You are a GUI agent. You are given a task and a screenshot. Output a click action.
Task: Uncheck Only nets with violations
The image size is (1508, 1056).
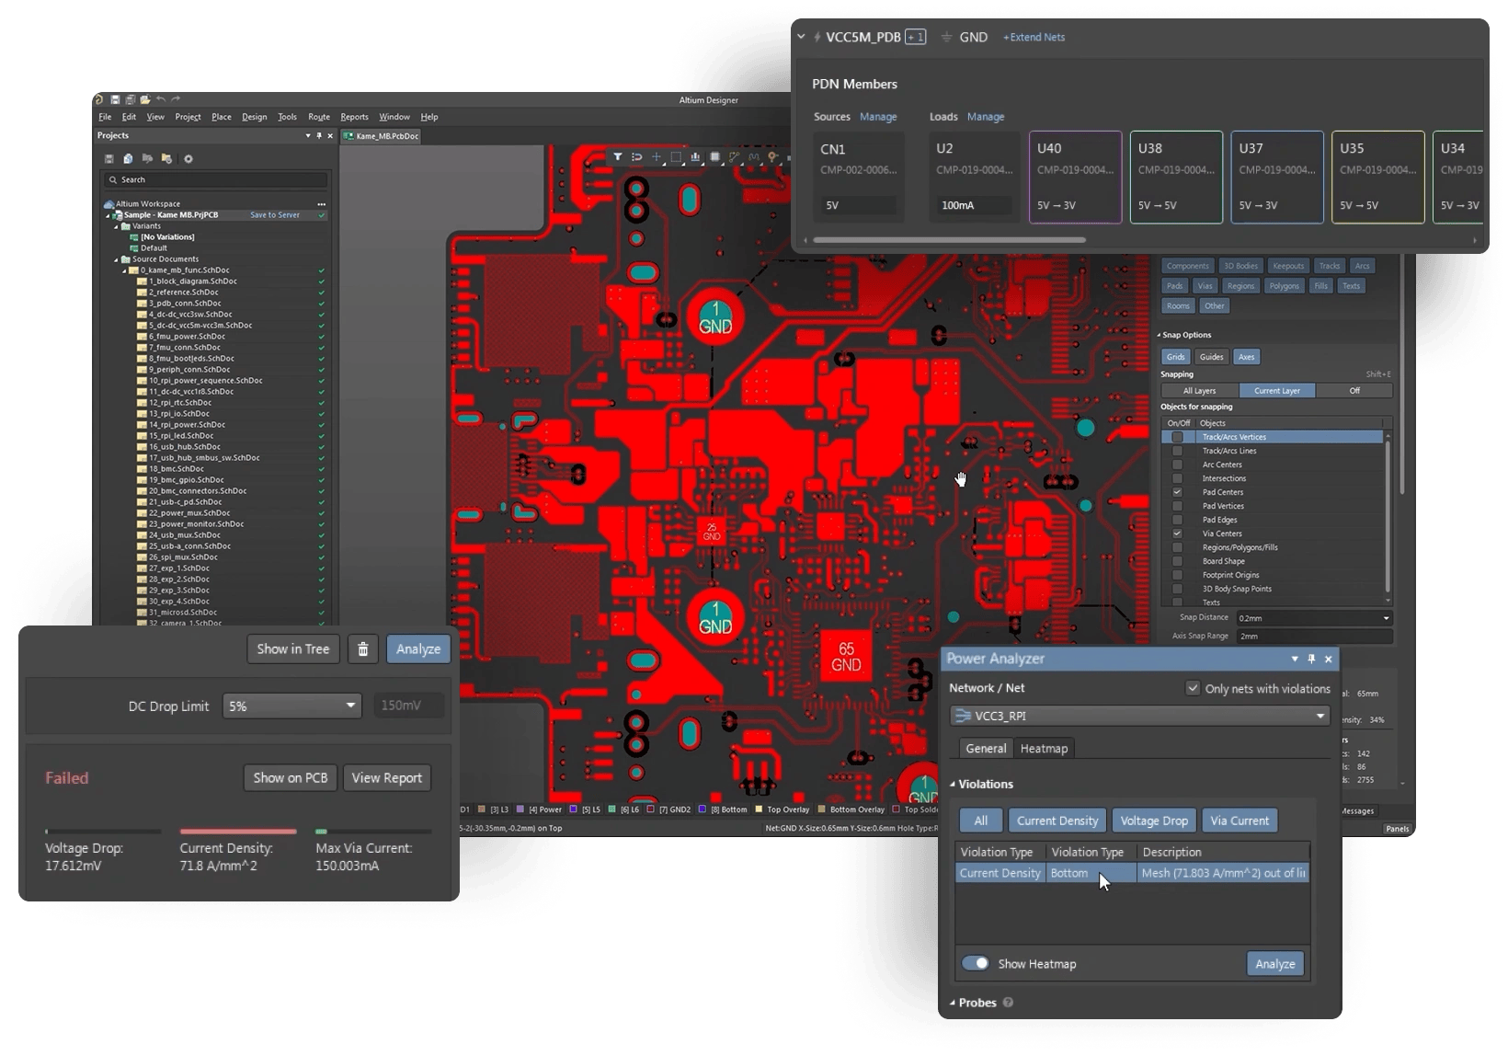[1193, 688]
